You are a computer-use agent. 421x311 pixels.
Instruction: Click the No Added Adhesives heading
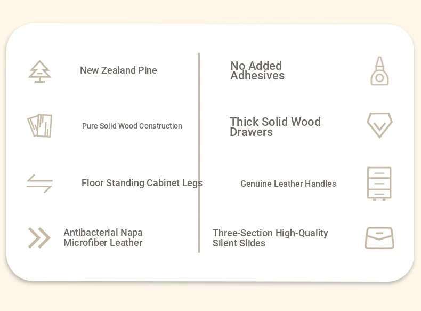click(x=257, y=70)
